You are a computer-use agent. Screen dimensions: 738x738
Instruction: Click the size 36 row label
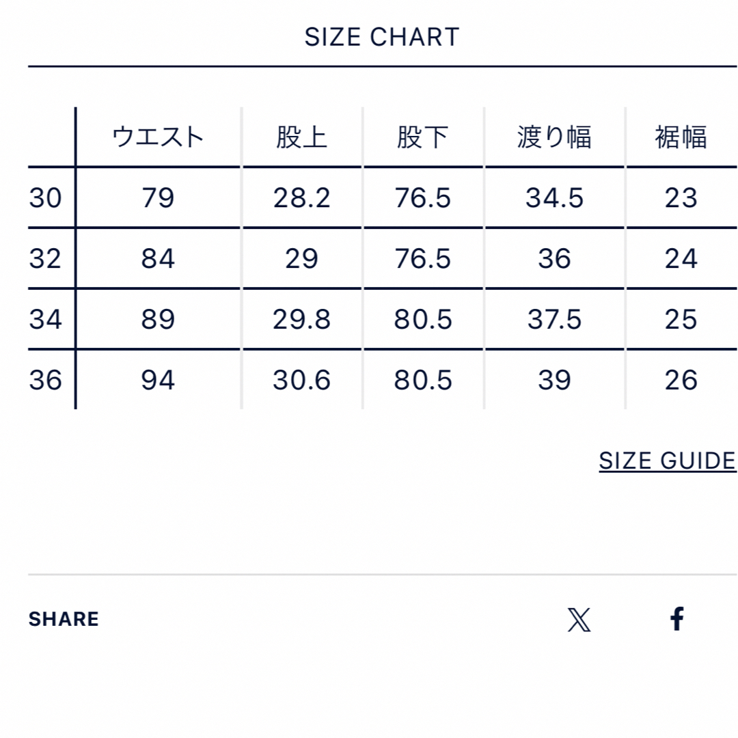(x=45, y=380)
